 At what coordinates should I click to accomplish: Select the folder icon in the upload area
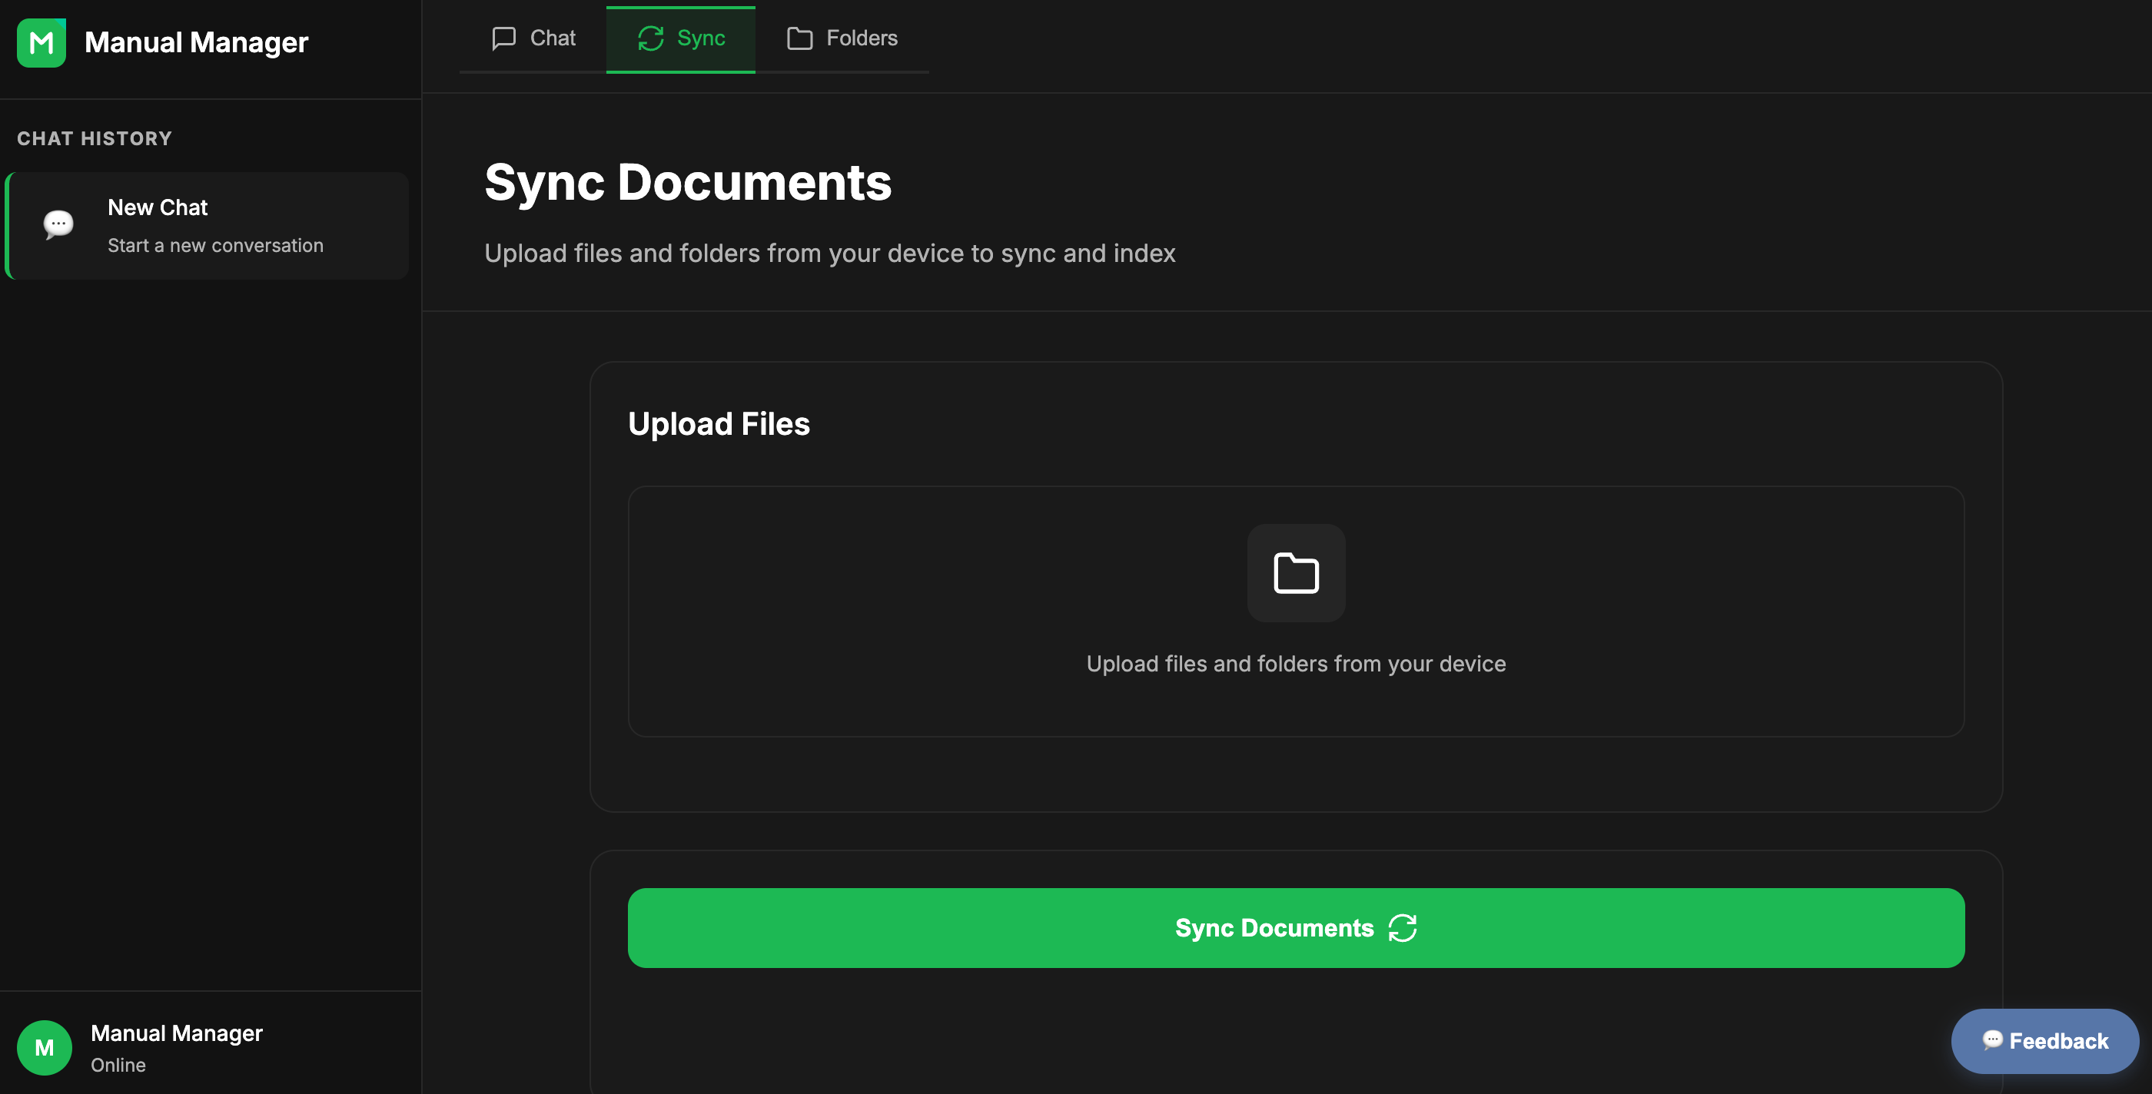1296,573
